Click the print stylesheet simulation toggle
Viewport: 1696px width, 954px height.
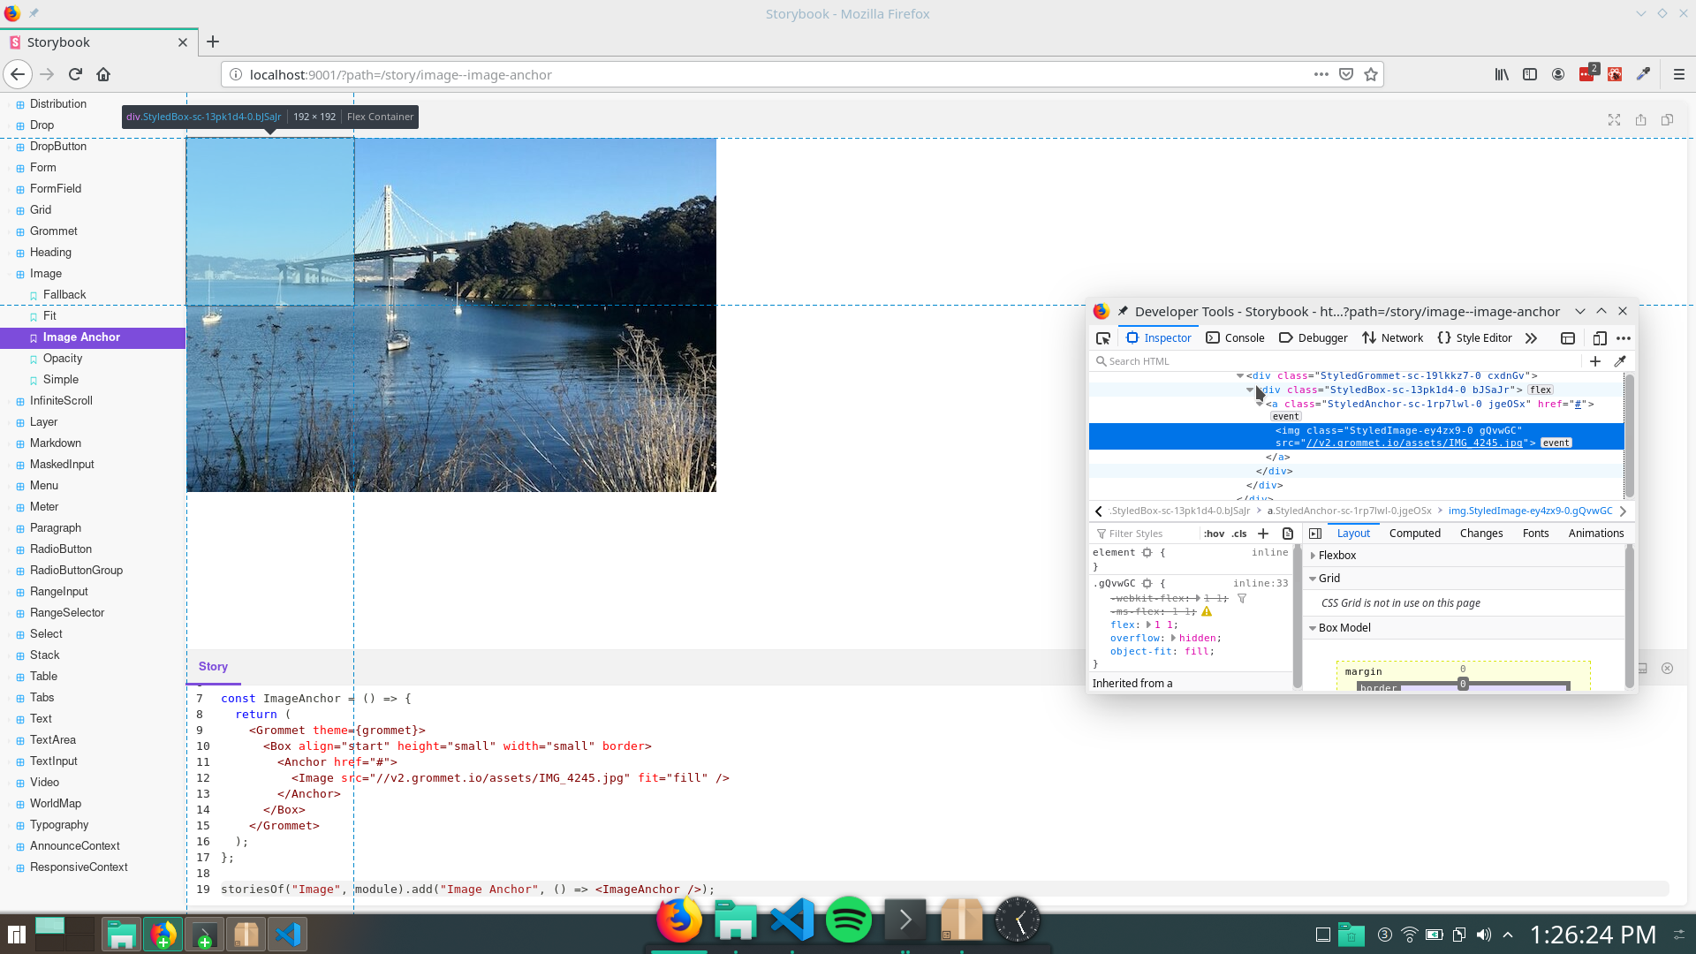click(x=1286, y=534)
